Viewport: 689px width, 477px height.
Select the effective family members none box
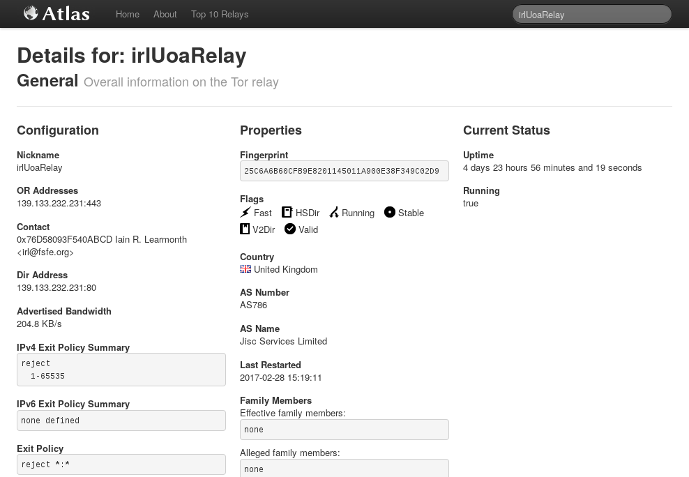click(344, 430)
